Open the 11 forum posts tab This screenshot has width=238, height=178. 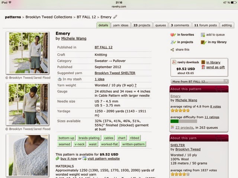pyautogui.click(x=206, y=25)
